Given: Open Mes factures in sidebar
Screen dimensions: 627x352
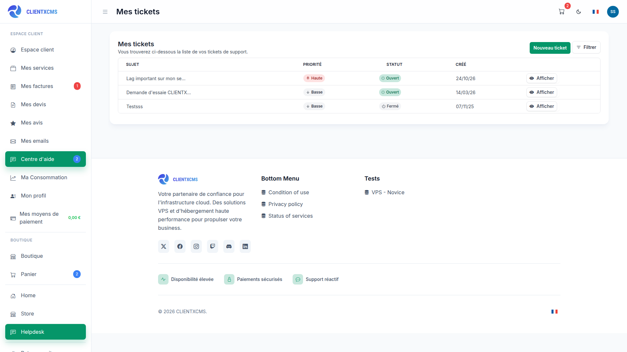Looking at the screenshot, I should (x=45, y=86).
